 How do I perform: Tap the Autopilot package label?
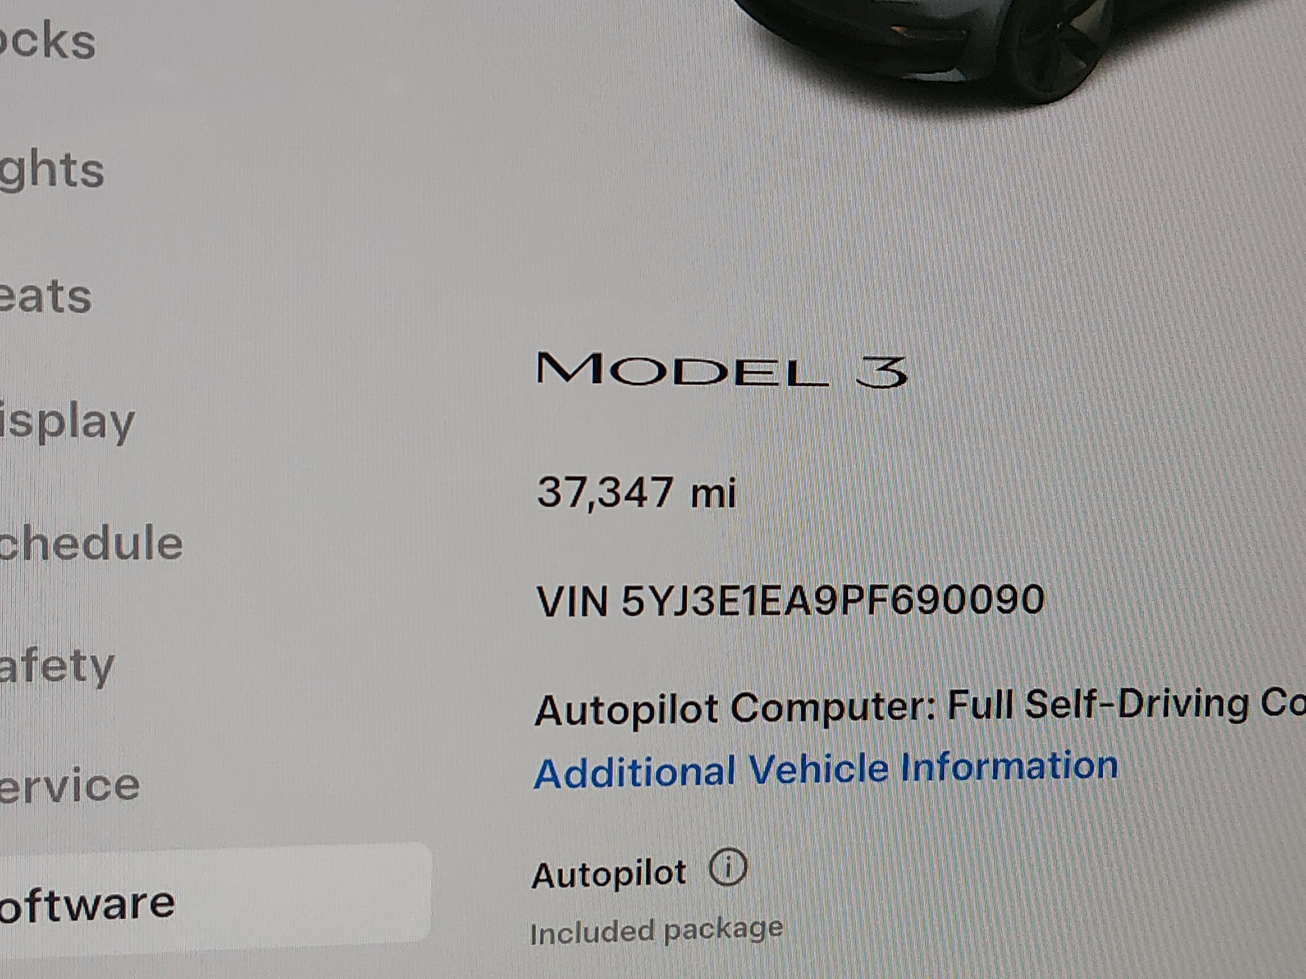(609, 874)
